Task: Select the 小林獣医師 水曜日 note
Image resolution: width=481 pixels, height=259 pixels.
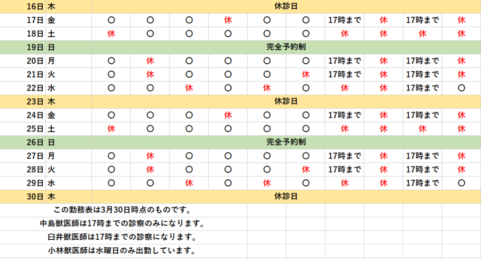Action: [122, 251]
